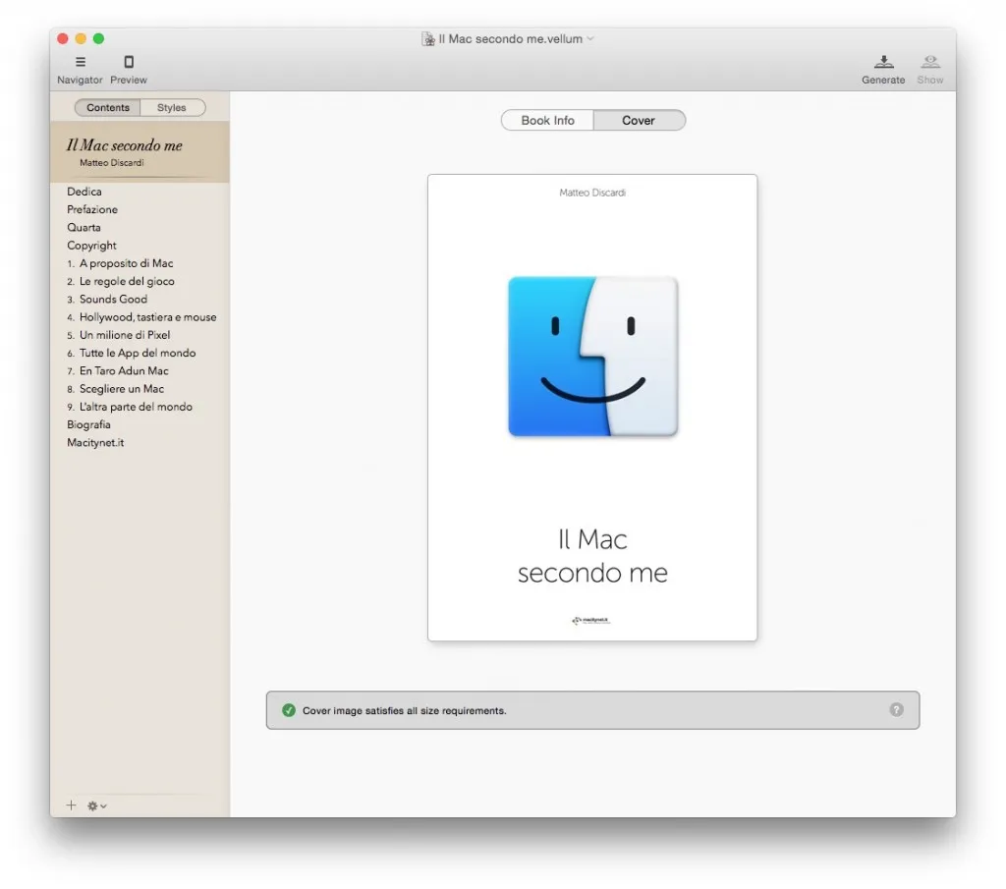1006x889 pixels.
Task: Select the Cover tab
Action: click(x=639, y=121)
